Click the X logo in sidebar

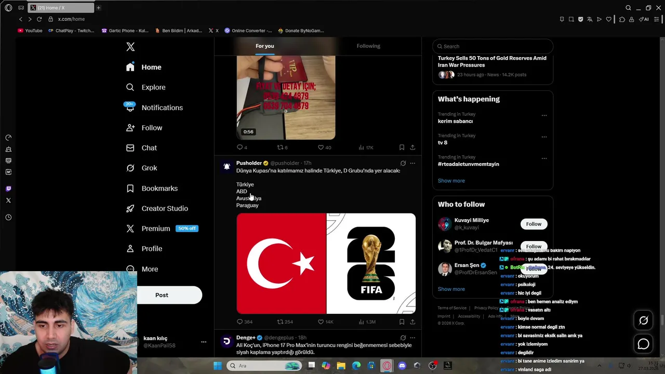click(x=130, y=47)
